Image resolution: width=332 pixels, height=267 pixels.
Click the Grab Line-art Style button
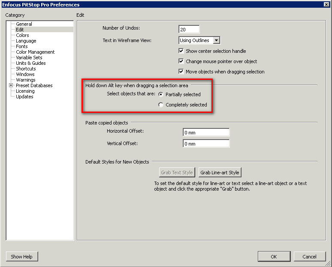coord(220,173)
